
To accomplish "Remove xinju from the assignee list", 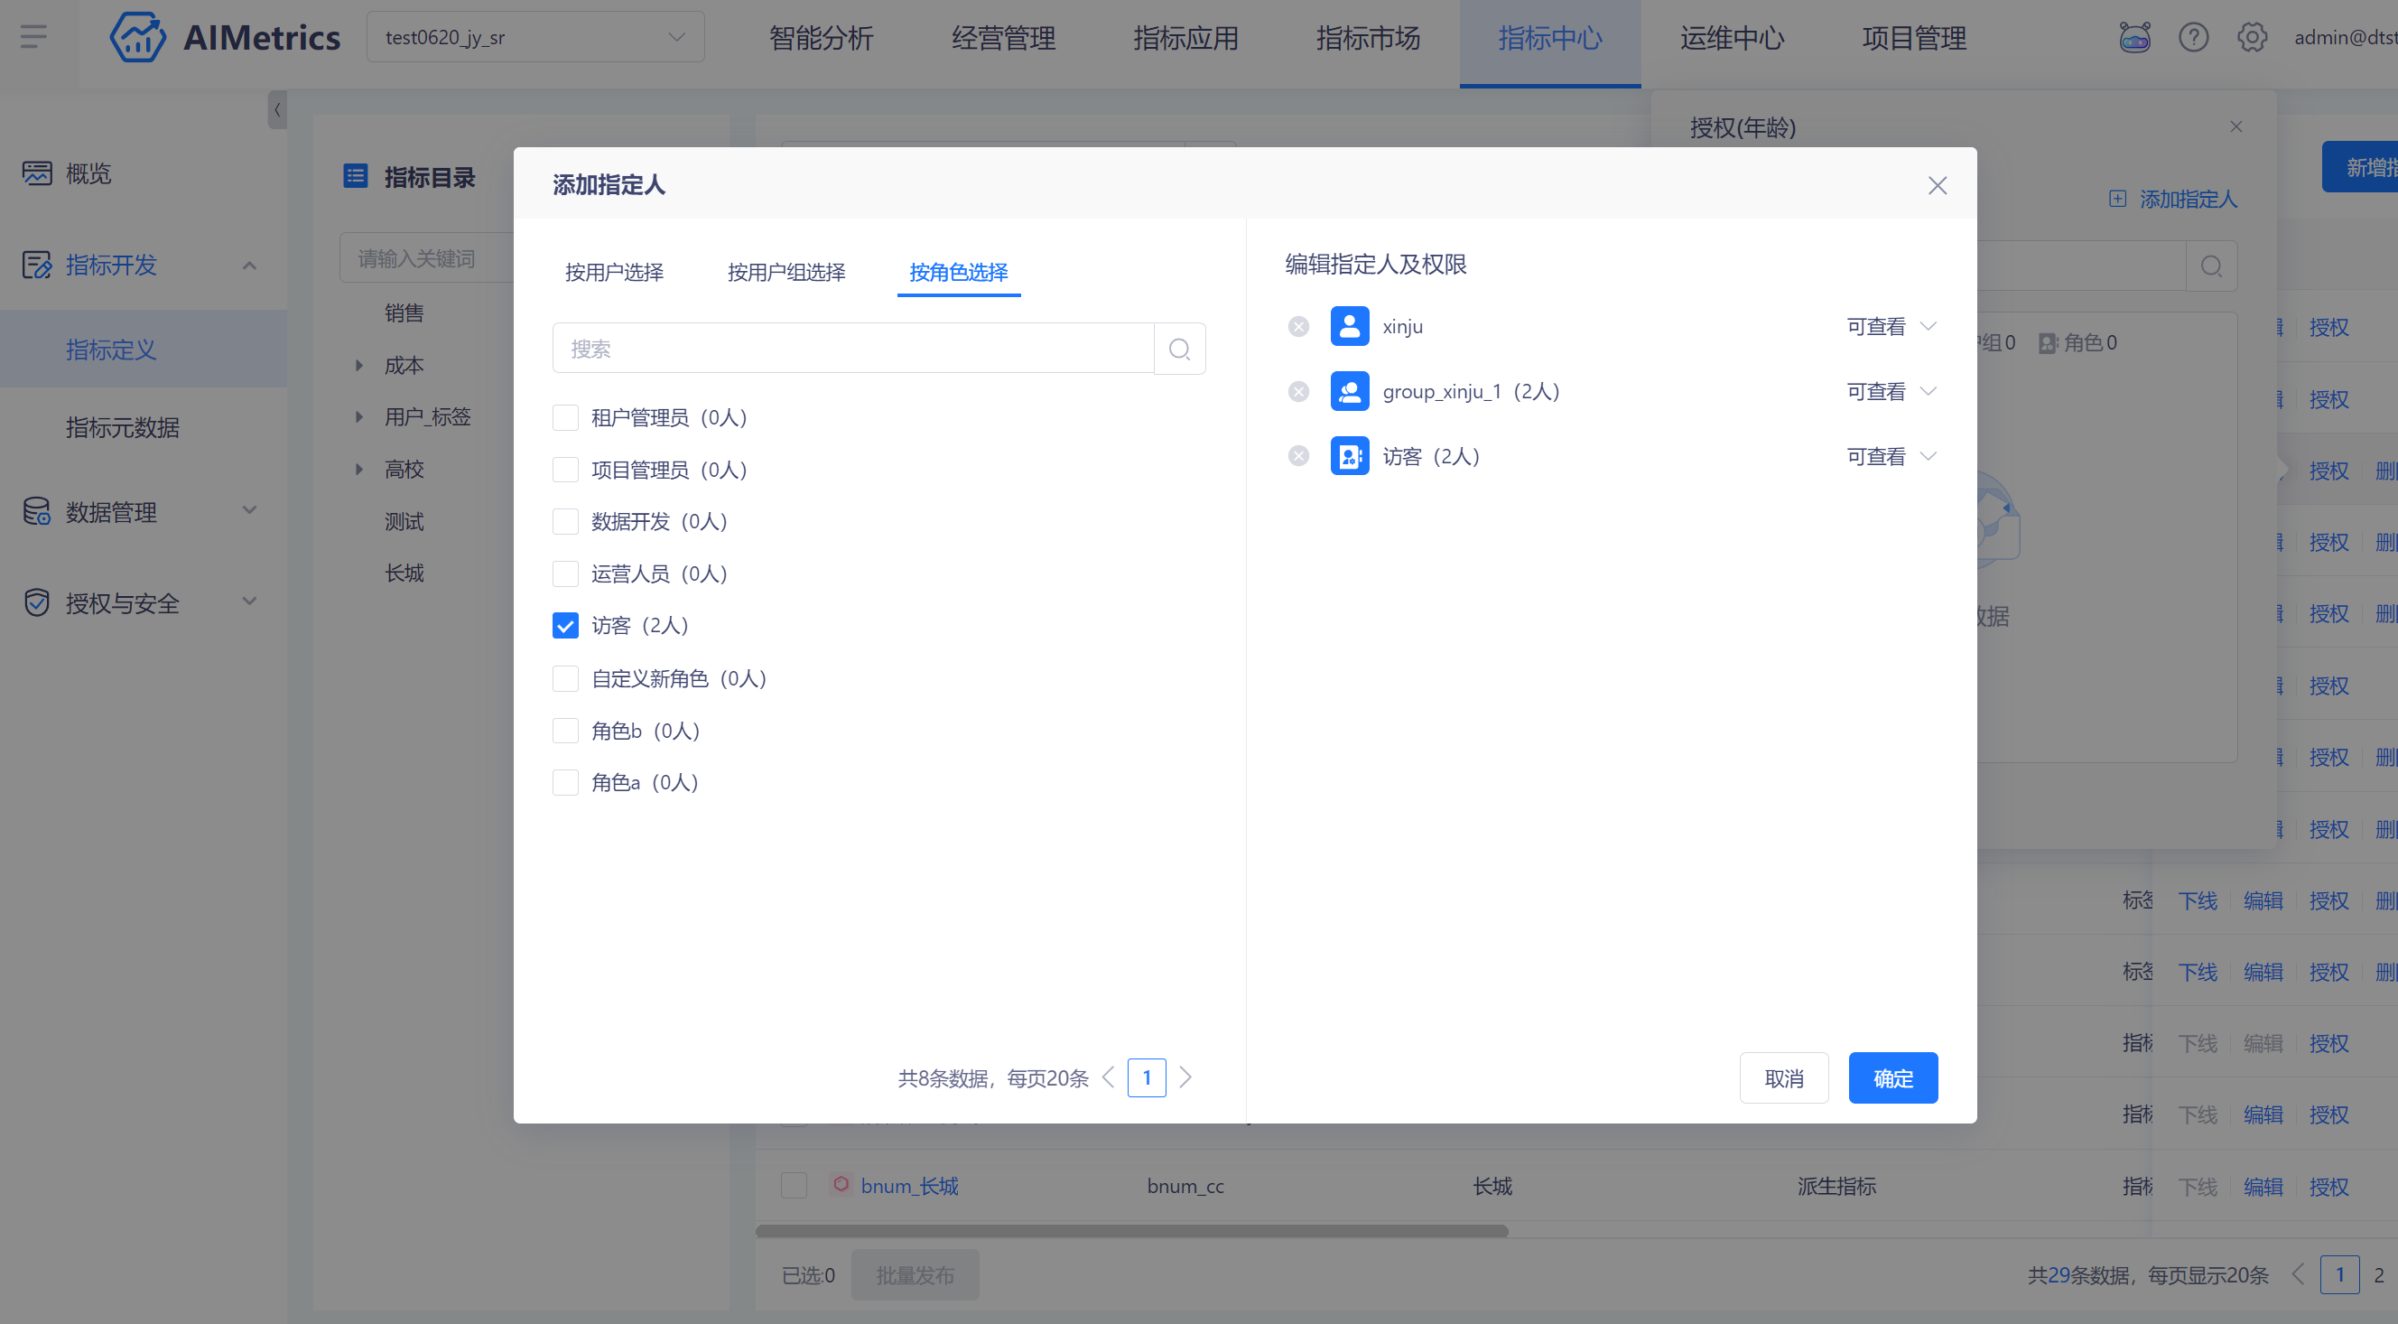I will (x=1298, y=327).
